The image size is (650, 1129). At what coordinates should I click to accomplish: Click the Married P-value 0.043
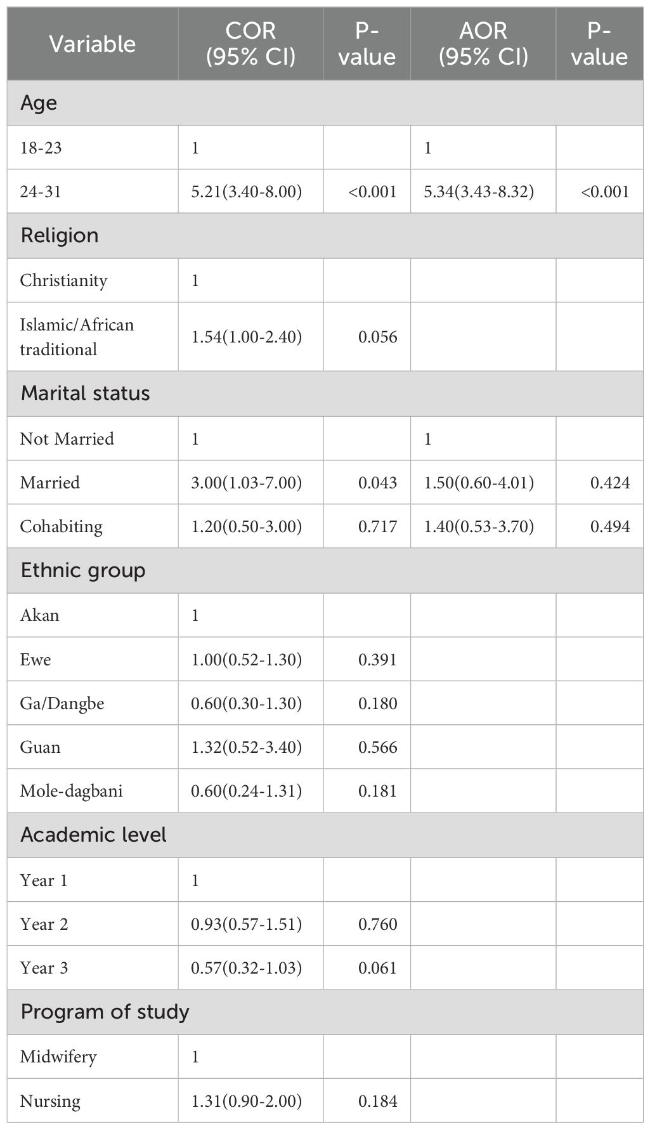377,483
